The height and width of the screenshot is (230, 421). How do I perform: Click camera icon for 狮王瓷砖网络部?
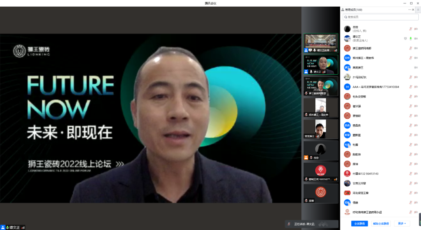(416, 48)
